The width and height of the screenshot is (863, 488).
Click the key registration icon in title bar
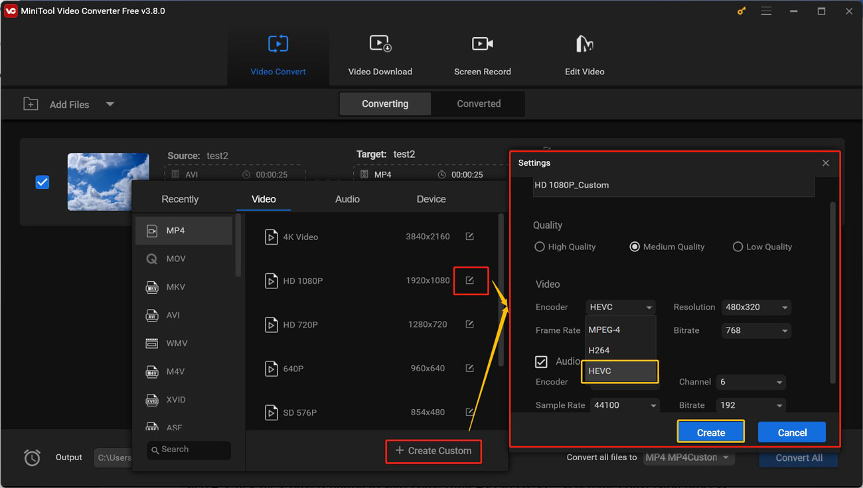pyautogui.click(x=742, y=11)
